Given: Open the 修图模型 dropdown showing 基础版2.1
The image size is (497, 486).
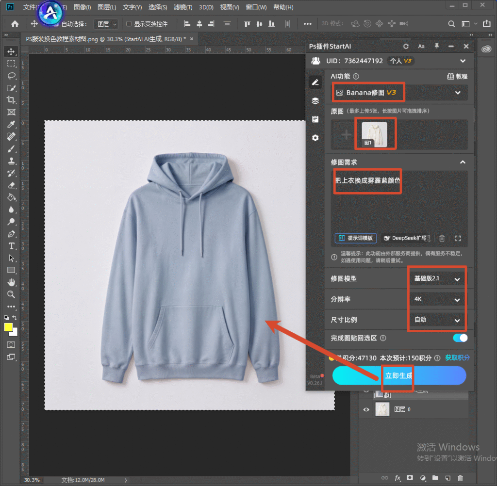Looking at the screenshot, I should [437, 279].
